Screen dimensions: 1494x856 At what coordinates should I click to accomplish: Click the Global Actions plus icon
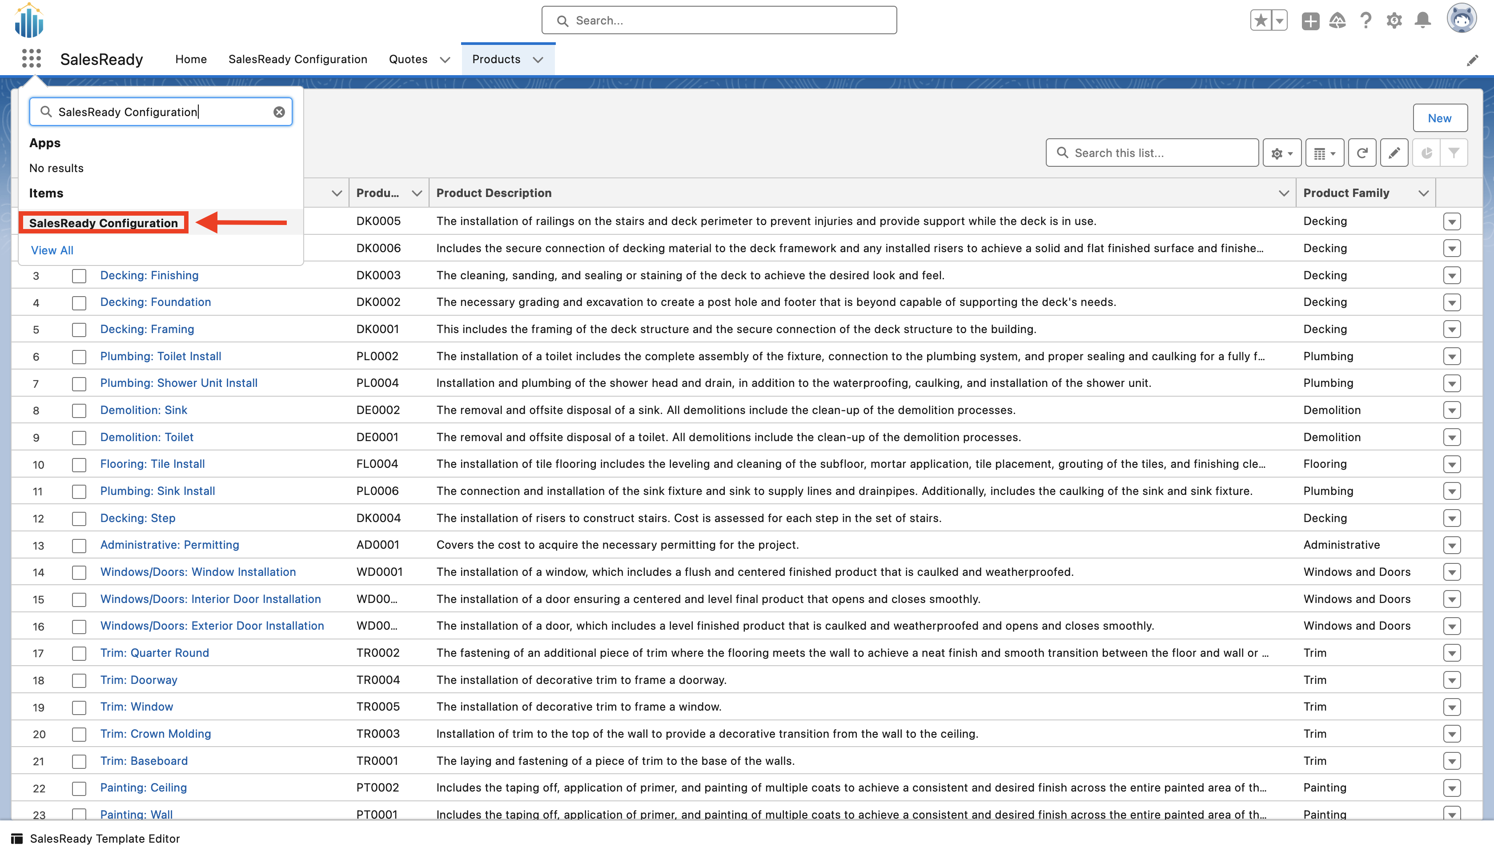pyautogui.click(x=1310, y=20)
